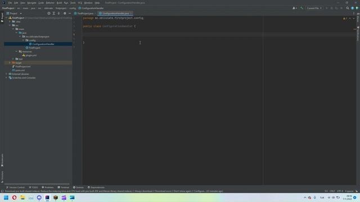Open the Build menu
Screen dimensions: 360x202
click(x=59, y=3)
